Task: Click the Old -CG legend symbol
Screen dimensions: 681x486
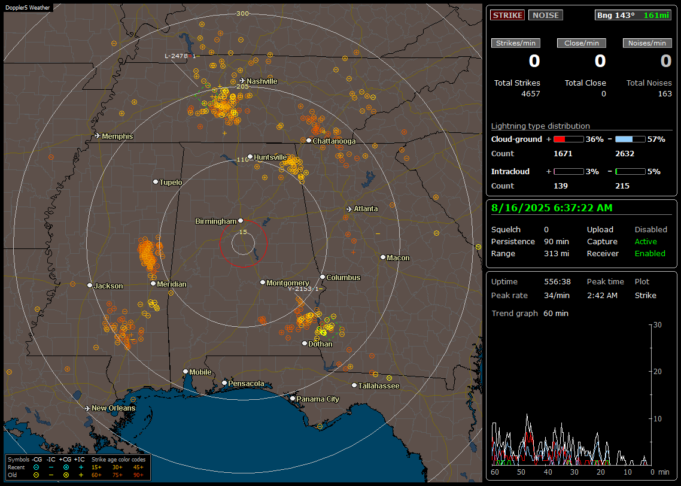Action: pos(36,475)
